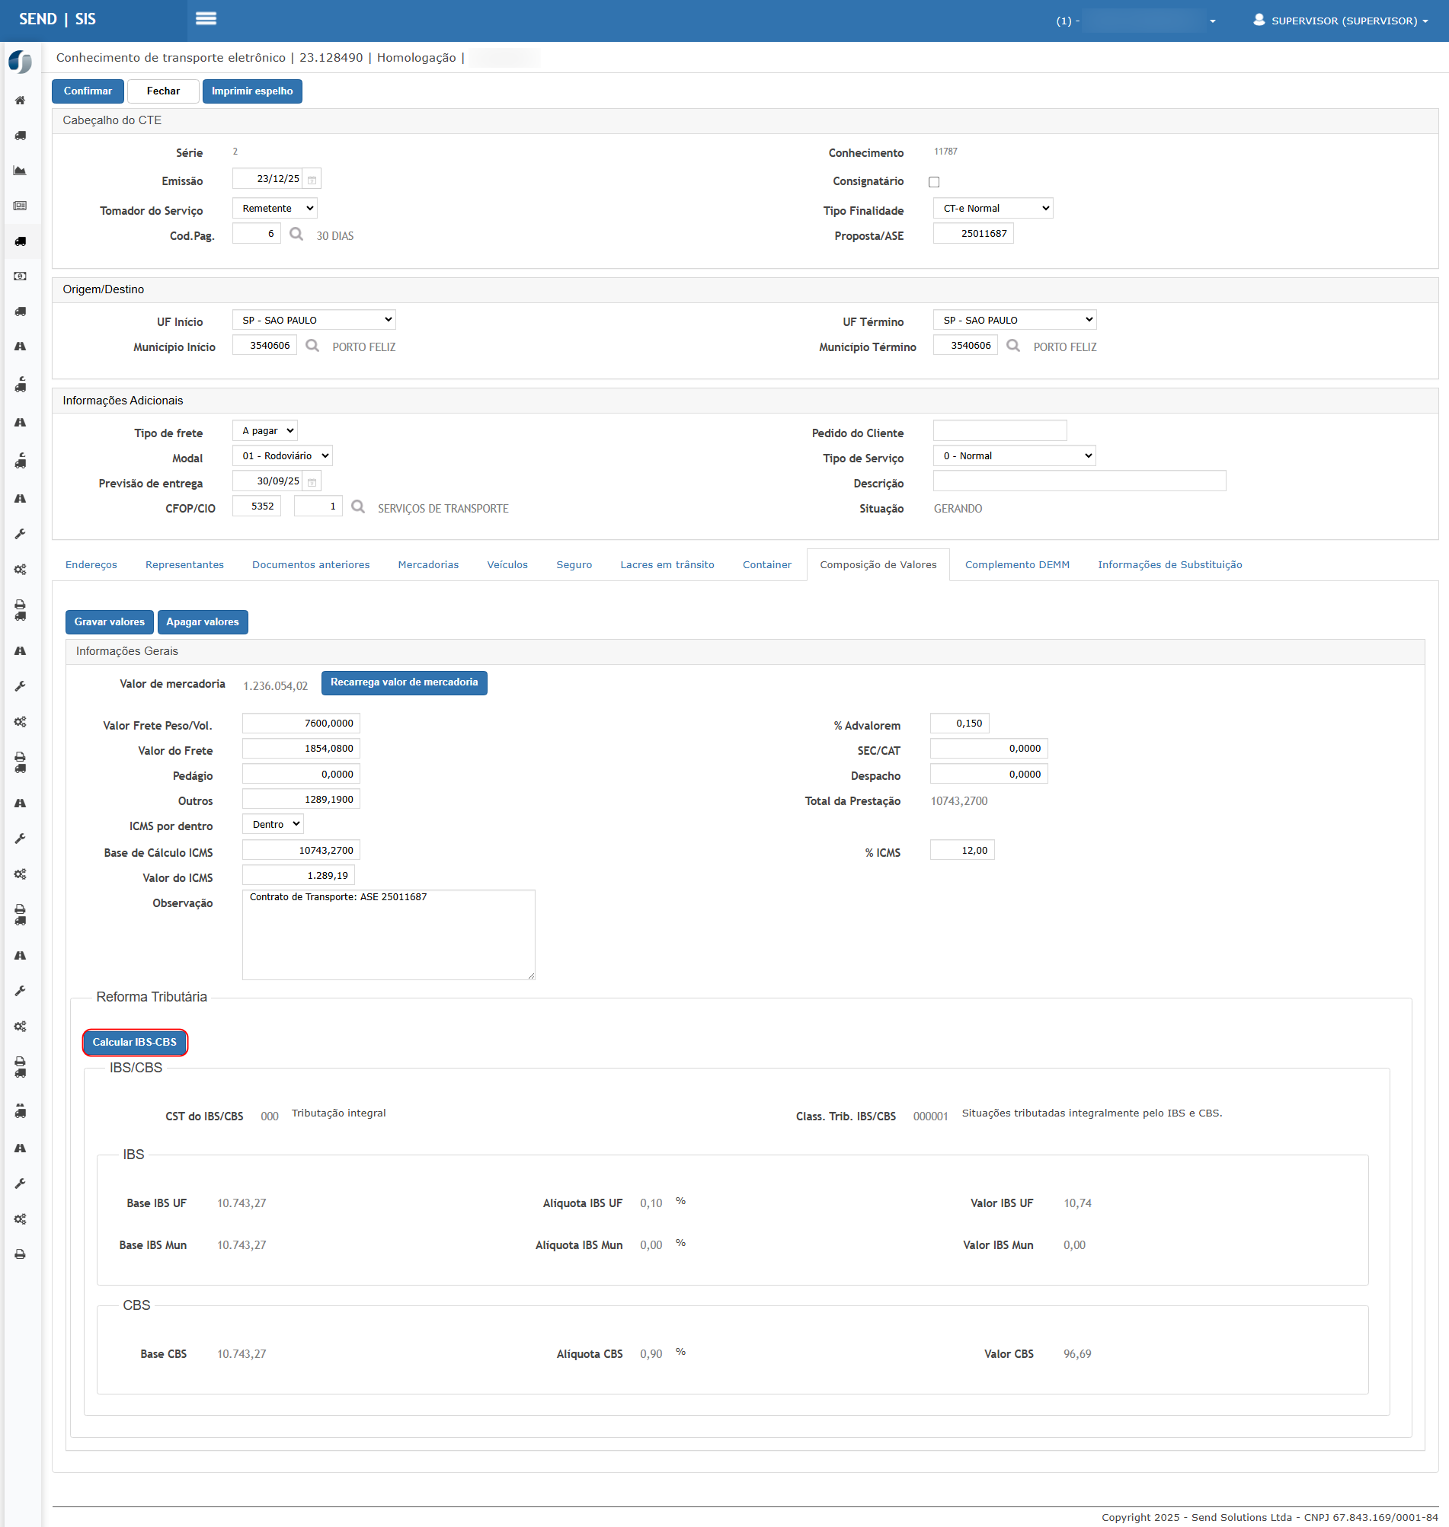Open the Tomador do Serviço dropdown
This screenshot has width=1449, height=1527.
[x=274, y=209]
